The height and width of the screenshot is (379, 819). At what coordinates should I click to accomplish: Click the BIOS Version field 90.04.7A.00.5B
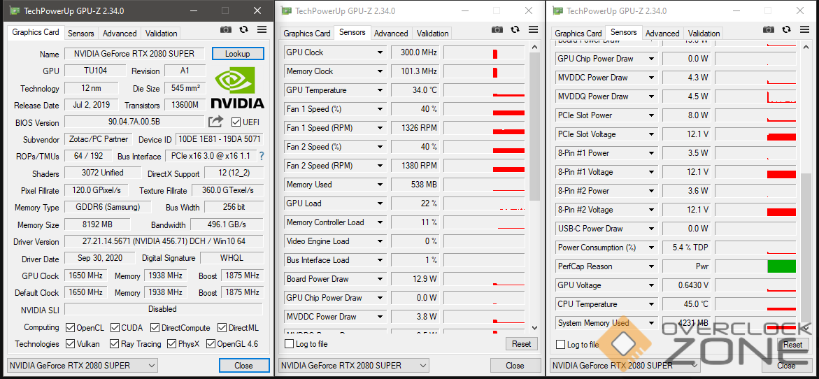pos(134,122)
